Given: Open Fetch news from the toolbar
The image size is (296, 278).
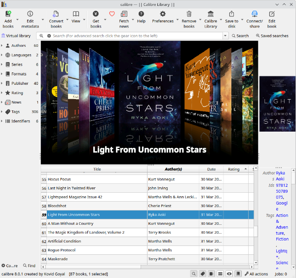Looking at the screenshot, I should [x=124, y=14].
